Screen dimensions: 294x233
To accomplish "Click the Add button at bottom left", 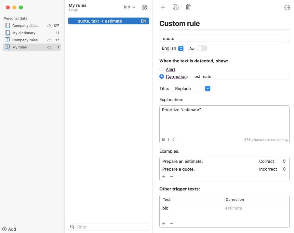I will pos(9,229).
